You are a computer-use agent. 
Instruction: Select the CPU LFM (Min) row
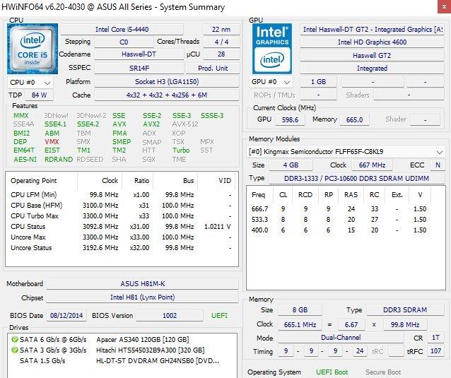point(122,195)
